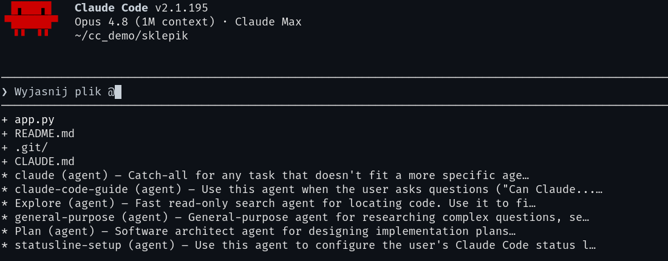Click the ~/cc_demo/sklepik working directory path
668x261 pixels.
[131, 36]
